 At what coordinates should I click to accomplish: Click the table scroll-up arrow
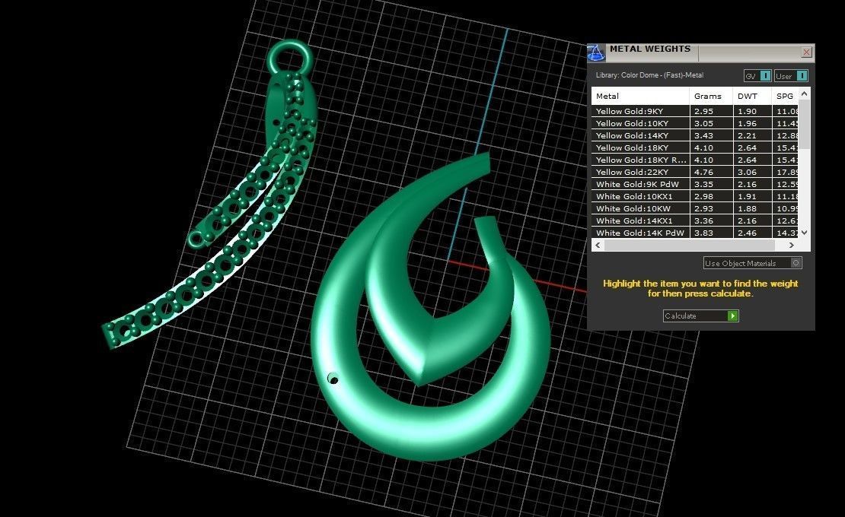click(804, 94)
